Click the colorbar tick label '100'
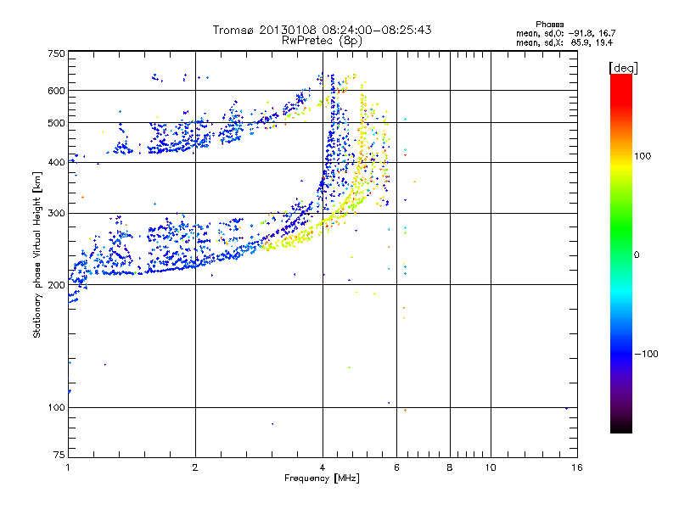Image resolution: width=679 pixels, height=509 pixels. pos(643,156)
